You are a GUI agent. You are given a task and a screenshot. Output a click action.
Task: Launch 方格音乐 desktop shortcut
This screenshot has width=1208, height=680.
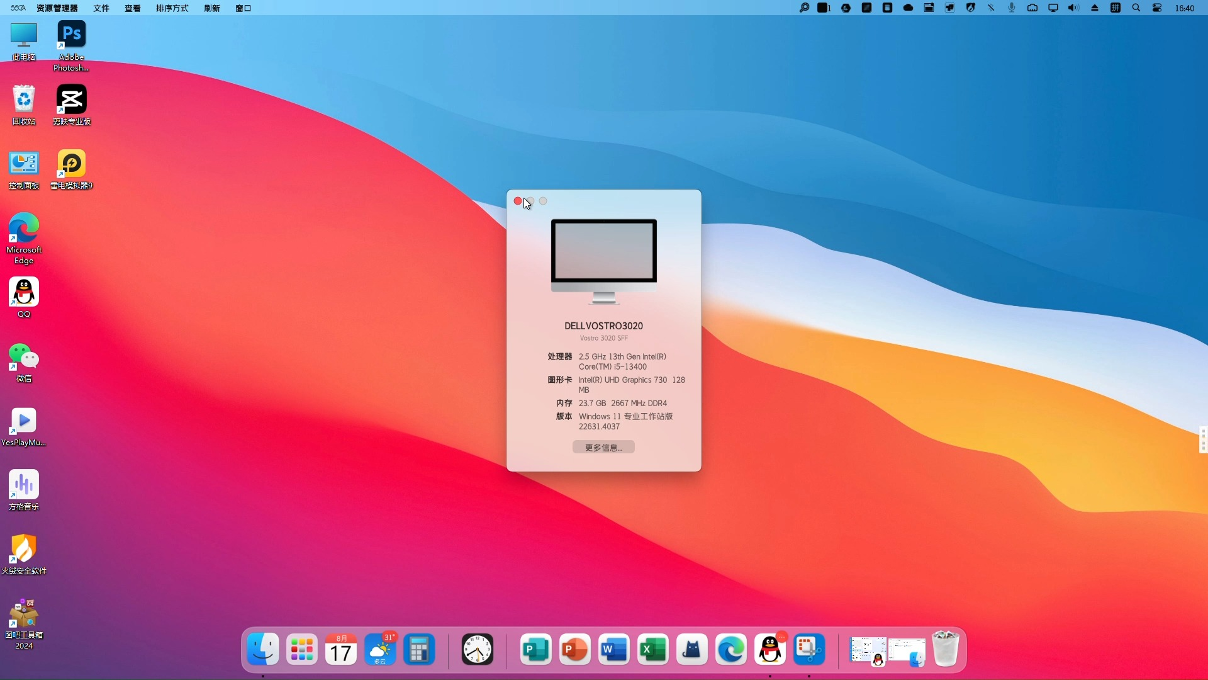[24, 490]
